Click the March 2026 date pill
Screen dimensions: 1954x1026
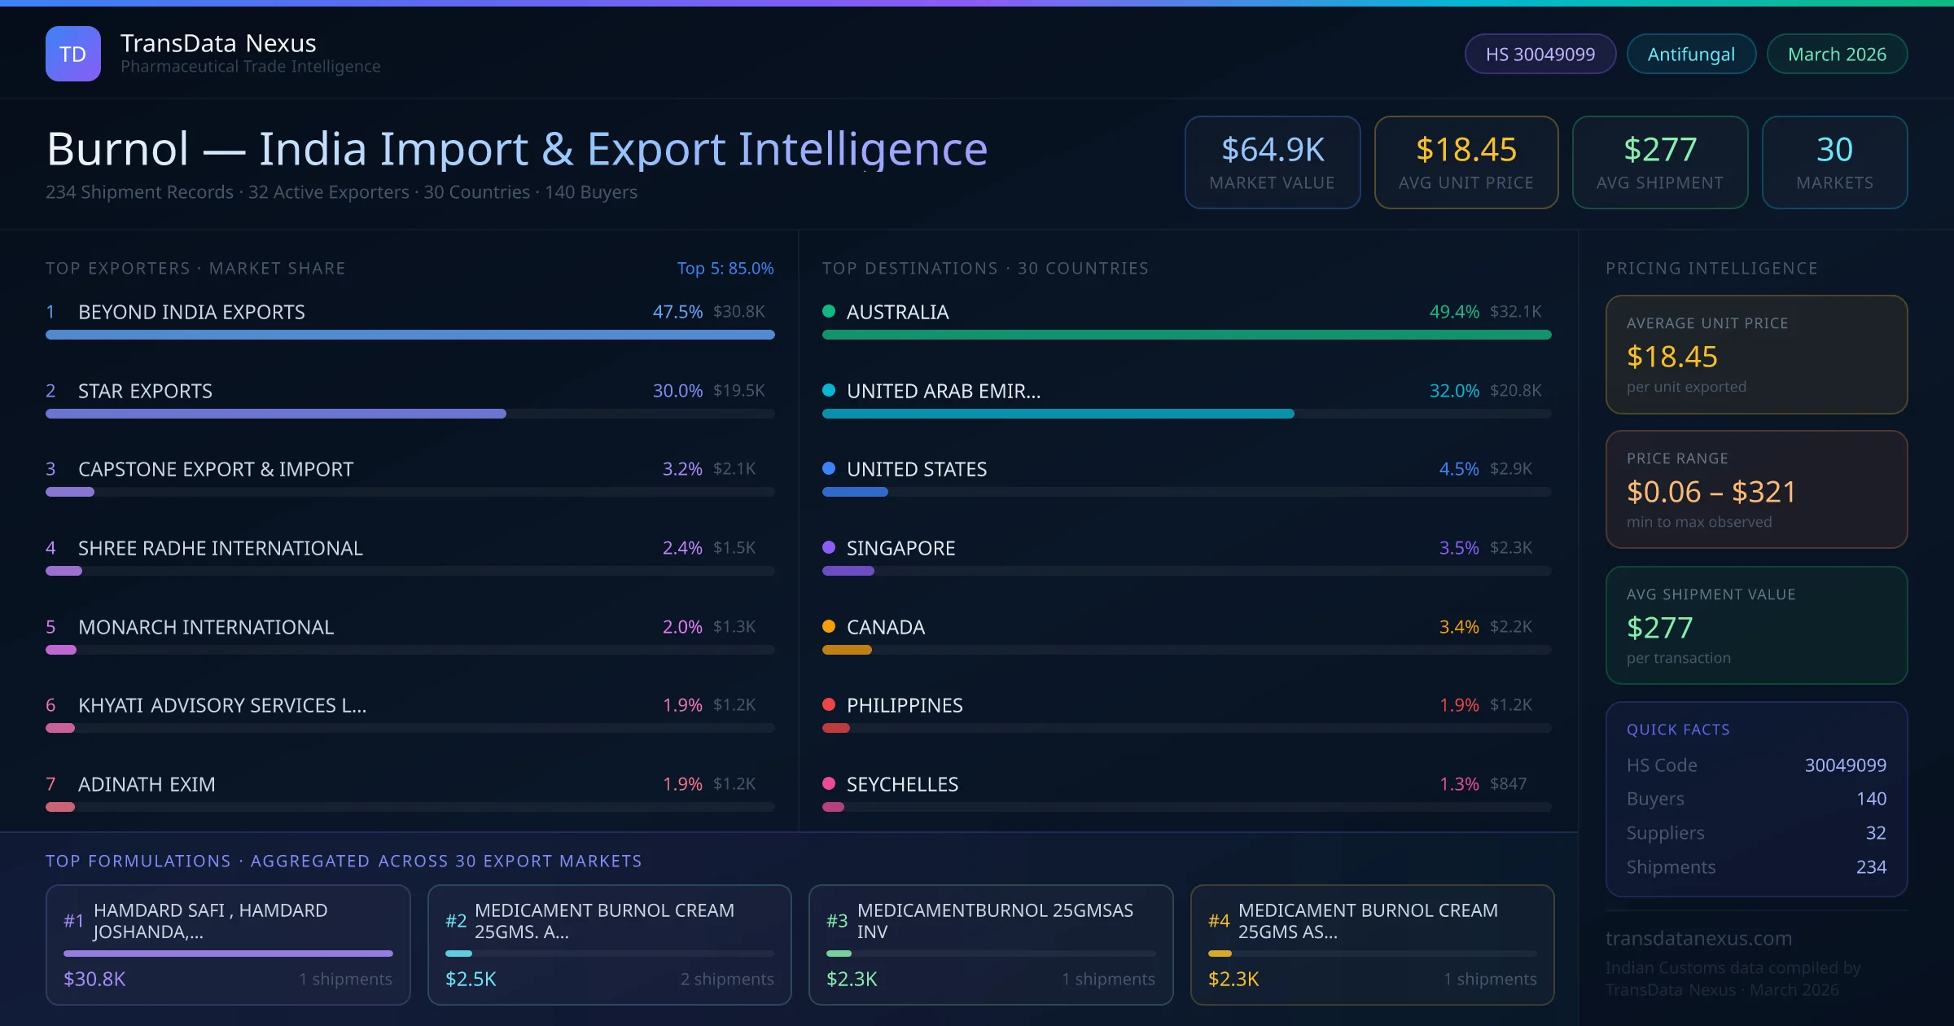coord(1836,54)
